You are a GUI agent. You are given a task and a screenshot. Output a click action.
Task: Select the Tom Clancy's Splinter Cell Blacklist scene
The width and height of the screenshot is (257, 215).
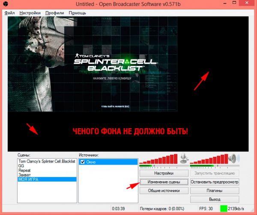coord(46,161)
